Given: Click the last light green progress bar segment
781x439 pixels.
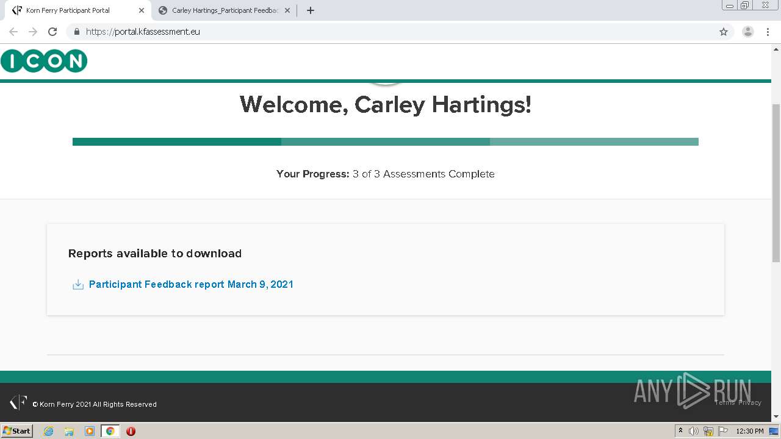Looking at the screenshot, I should click(594, 141).
